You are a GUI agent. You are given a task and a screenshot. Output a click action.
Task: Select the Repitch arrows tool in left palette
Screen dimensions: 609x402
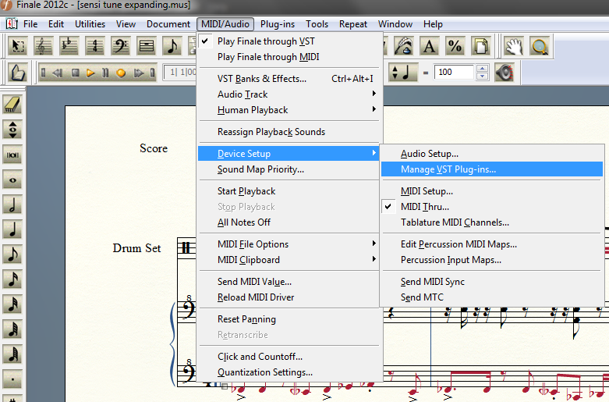(x=12, y=130)
